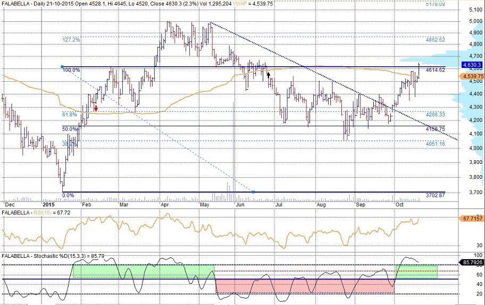Click the 100.0% Fibonacci level label
Screen dimensions: 485x305
point(71,70)
